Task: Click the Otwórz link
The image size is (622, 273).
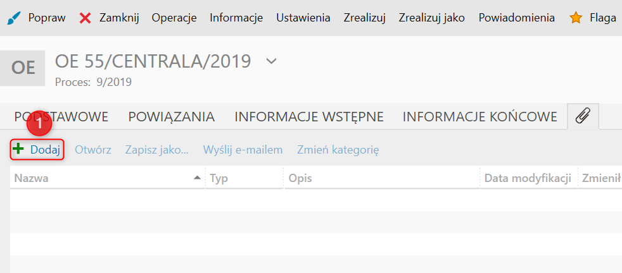Action: point(93,150)
